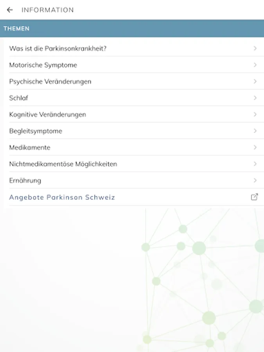Open the Schlaf topic entry

(19, 98)
